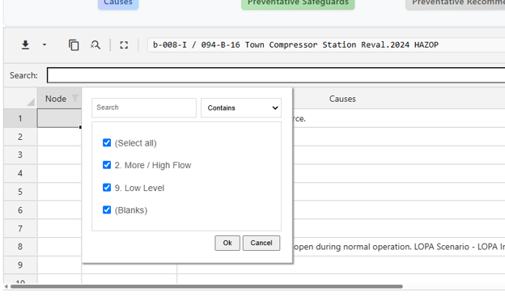
Task: Focus the main Search input field
Action: tap(276, 75)
